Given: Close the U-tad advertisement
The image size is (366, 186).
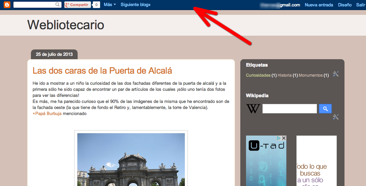Looking at the screenshot, I should [284, 138].
